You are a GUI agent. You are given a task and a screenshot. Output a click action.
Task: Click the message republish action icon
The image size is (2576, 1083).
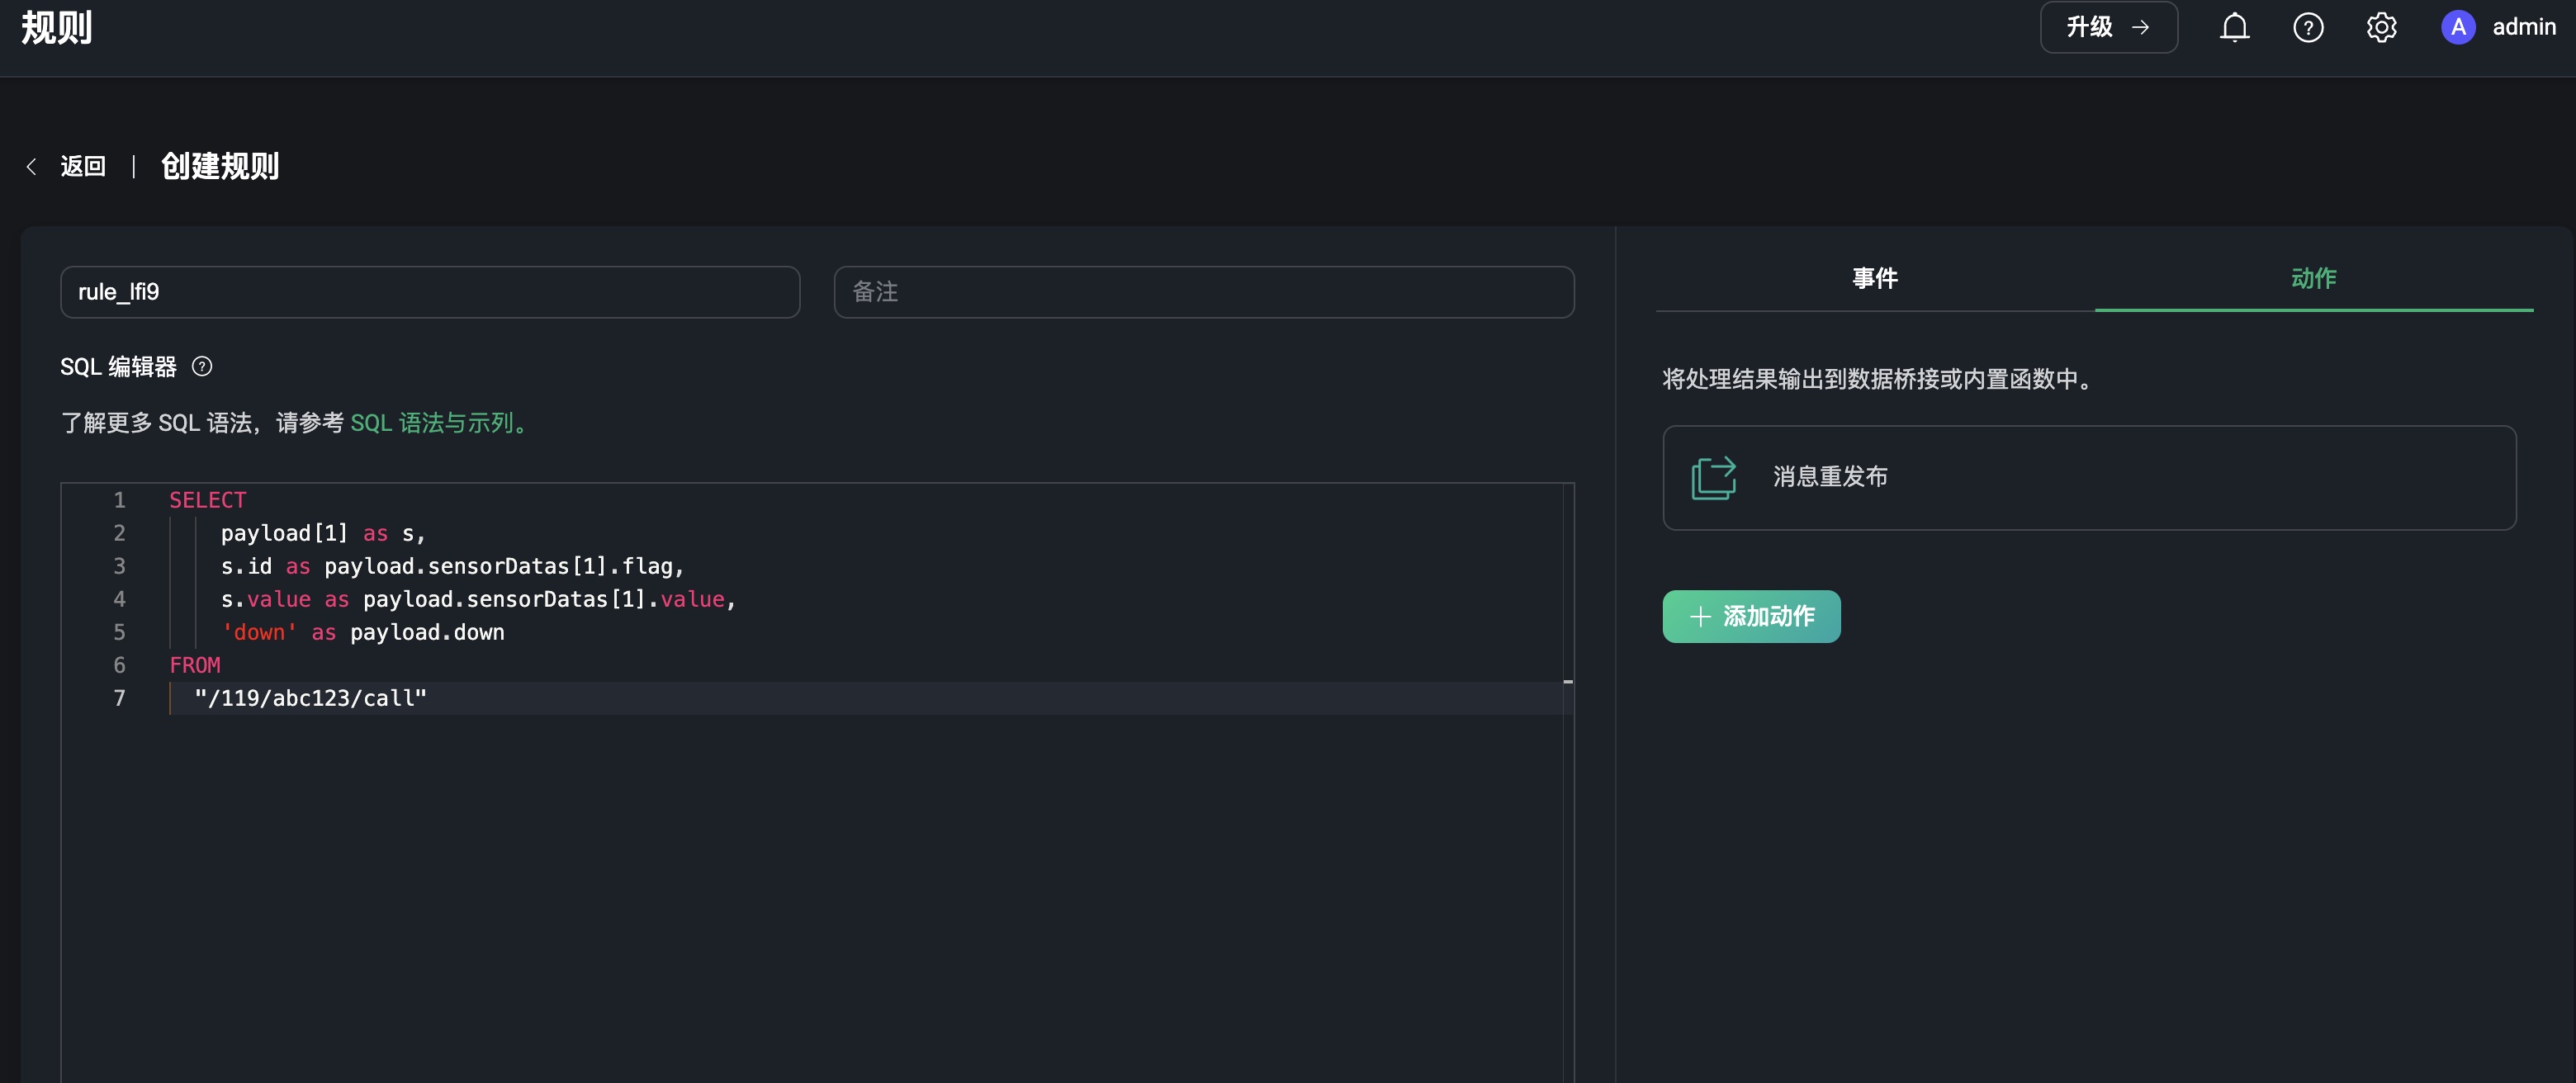[x=1713, y=478]
